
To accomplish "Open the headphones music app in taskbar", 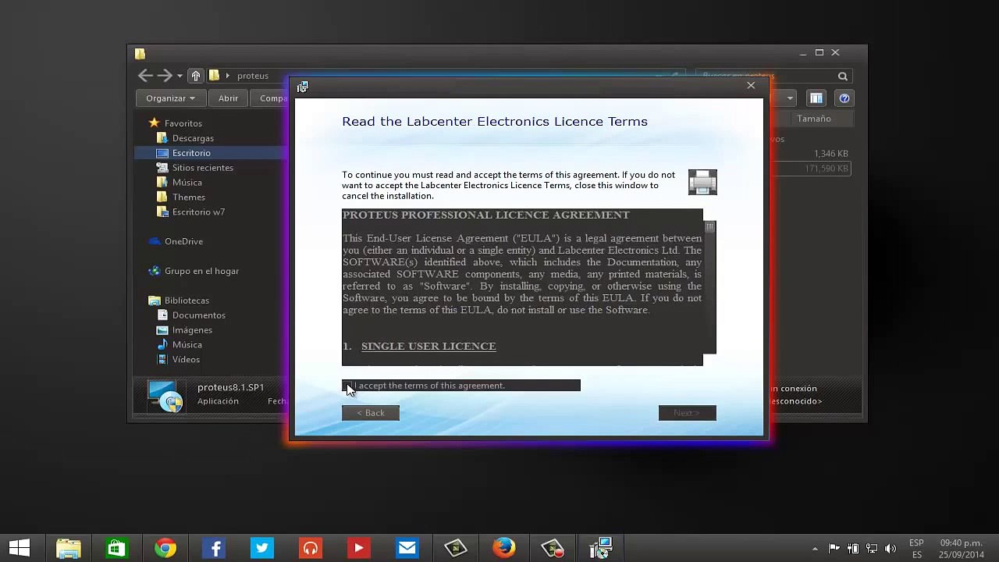I will tap(310, 548).
